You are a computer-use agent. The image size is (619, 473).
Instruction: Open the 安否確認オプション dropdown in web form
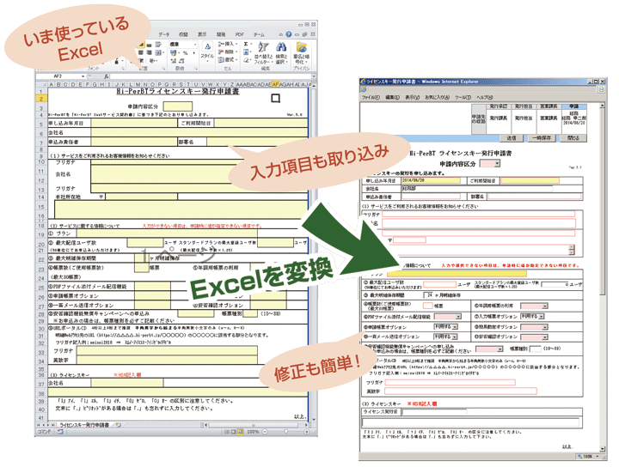[545, 337]
